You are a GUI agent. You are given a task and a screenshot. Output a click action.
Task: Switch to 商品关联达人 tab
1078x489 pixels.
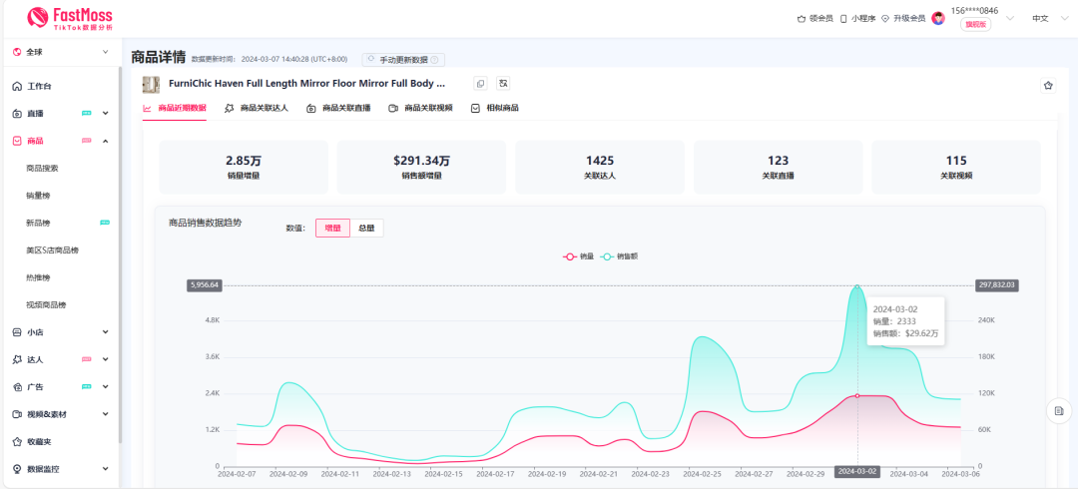[x=257, y=108]
